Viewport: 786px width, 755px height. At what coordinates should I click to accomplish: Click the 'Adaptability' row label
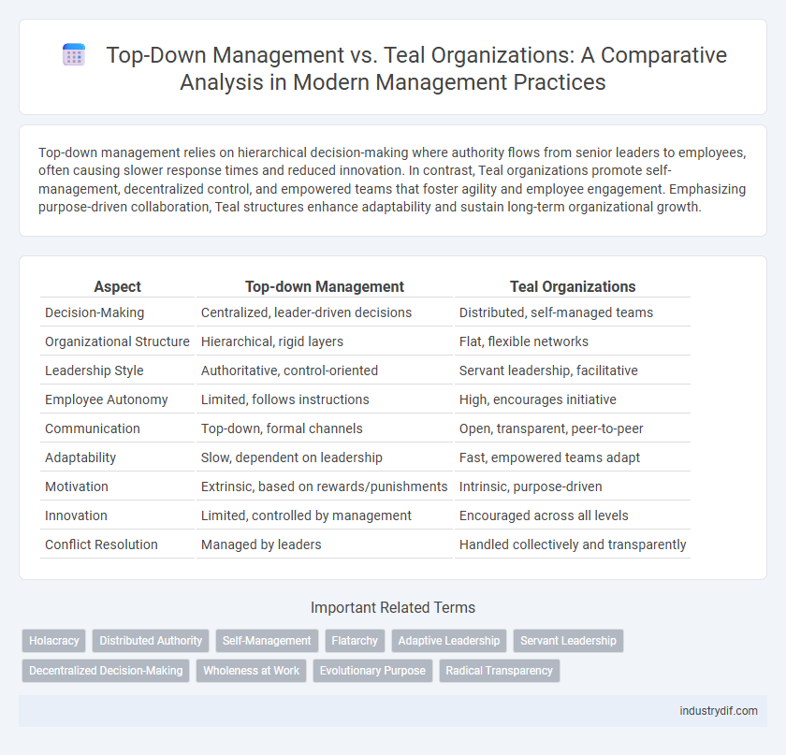pos(80,457)
